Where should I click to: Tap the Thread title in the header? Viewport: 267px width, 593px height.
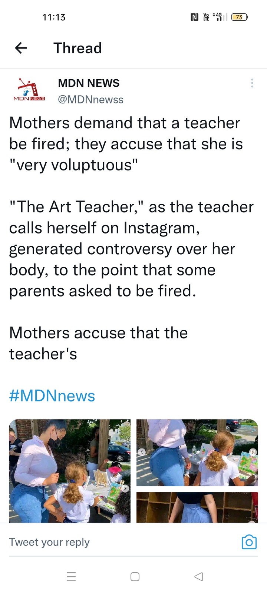[78, 48]
